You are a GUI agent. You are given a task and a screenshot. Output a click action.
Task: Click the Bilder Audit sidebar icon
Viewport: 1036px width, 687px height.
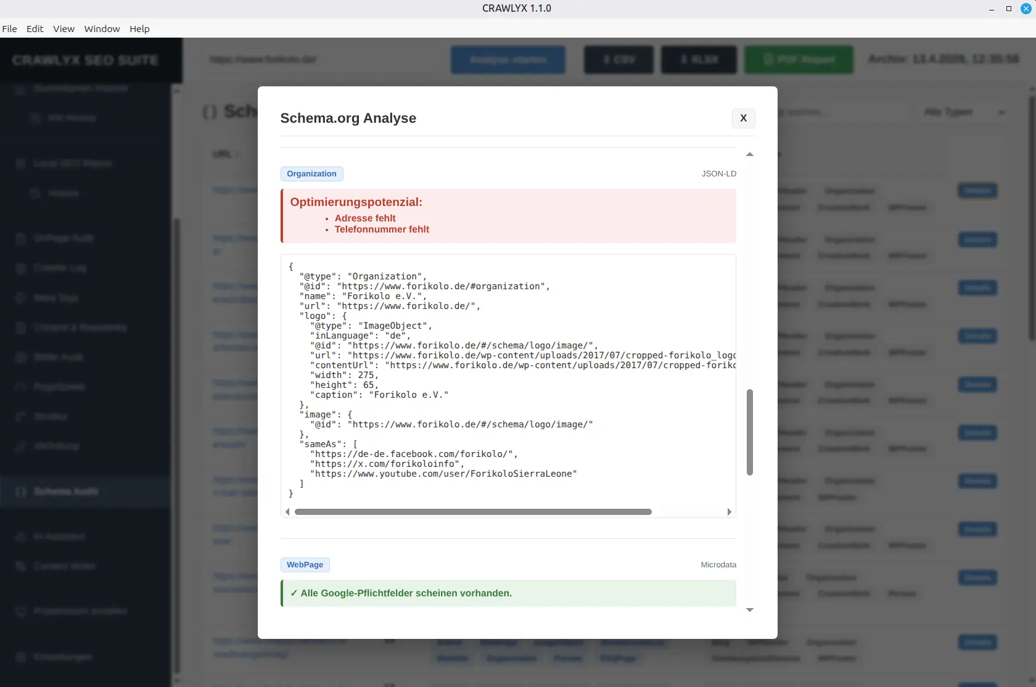pos(21,357)
